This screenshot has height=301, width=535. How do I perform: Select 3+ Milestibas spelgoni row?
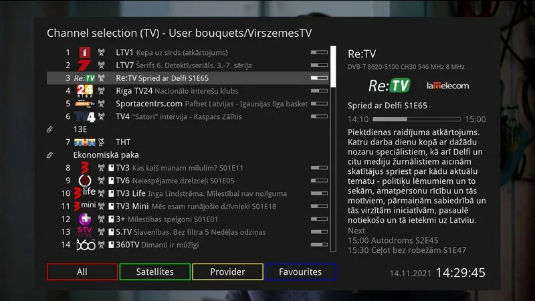coord(188,219)
